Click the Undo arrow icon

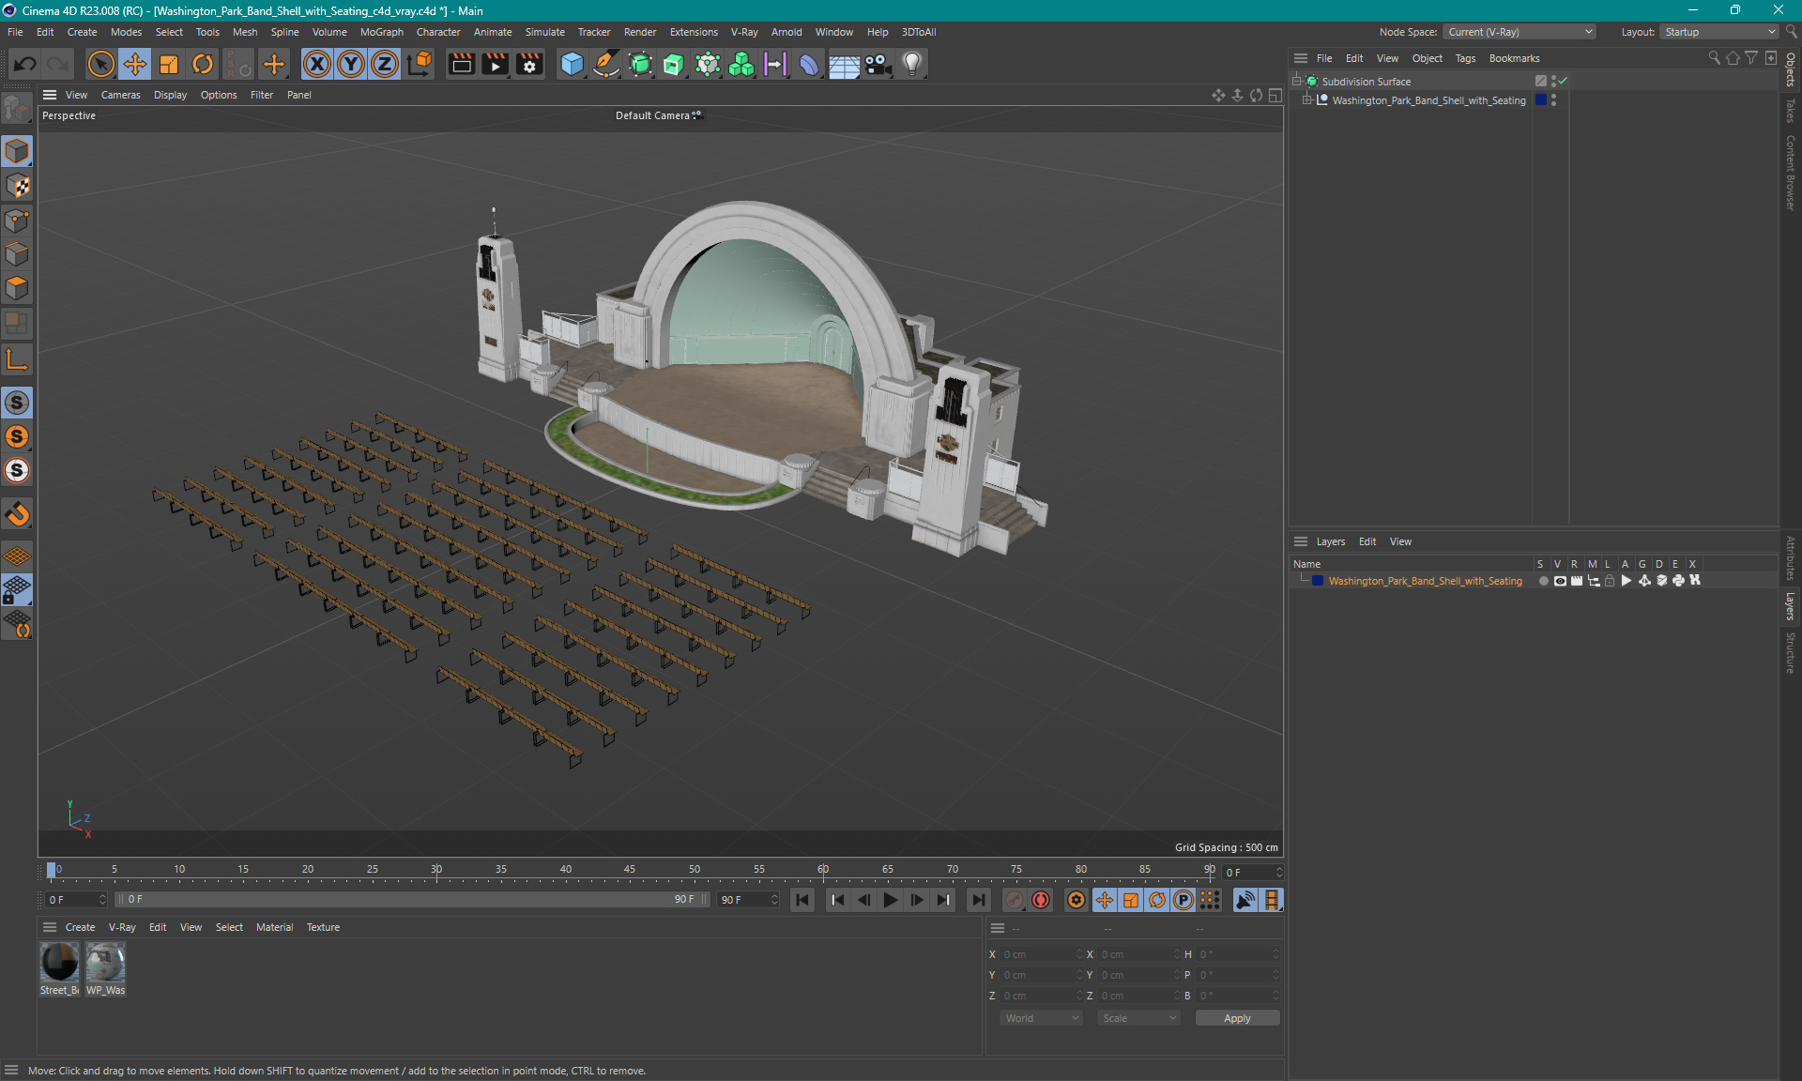pyautogui.click(x=25, y=64)
